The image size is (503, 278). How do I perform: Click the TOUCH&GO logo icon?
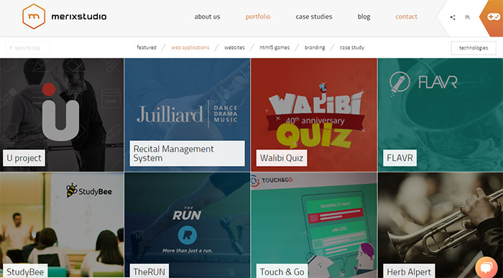tap(255, 180)
